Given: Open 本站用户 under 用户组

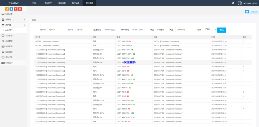Looking at the screenshot, I should point(9,30).
